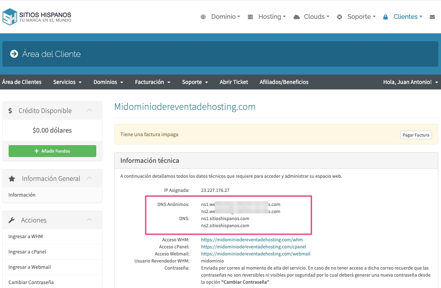Click the padlock icon beside Clientes

pos(385,17)
